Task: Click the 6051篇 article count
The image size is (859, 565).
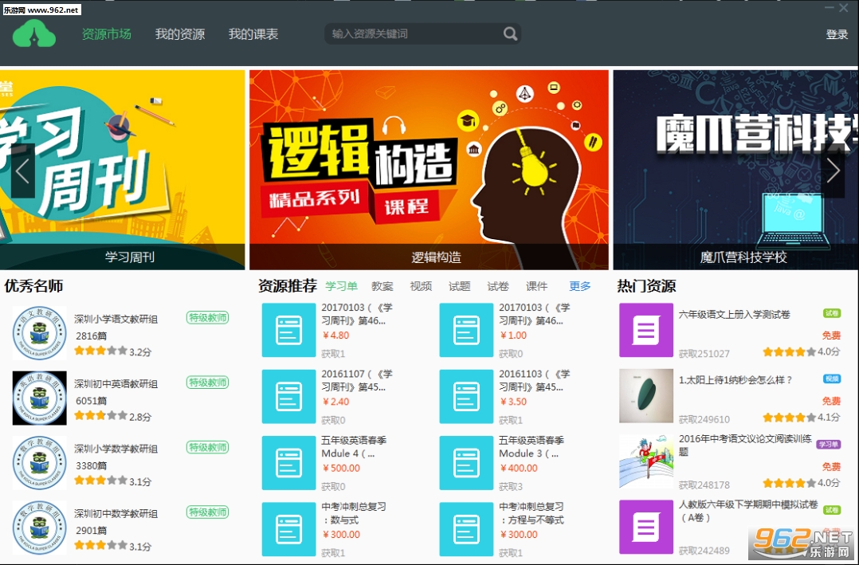Action: pyautogui.click(x=92, y=401)
